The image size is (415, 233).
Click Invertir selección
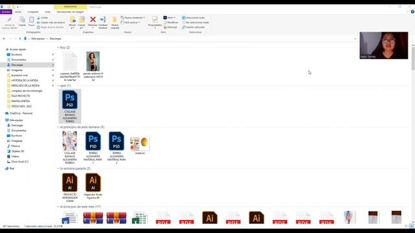click(193, 27)
